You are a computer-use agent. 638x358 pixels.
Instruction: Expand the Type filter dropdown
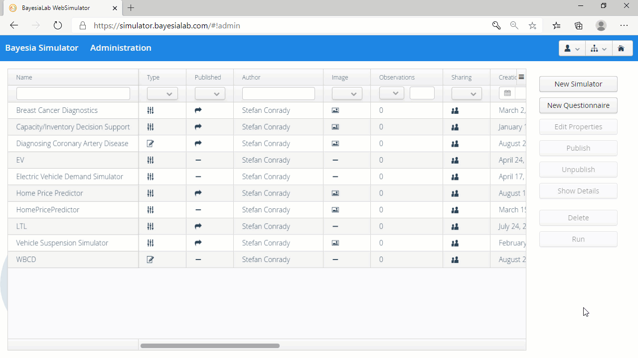162,93
